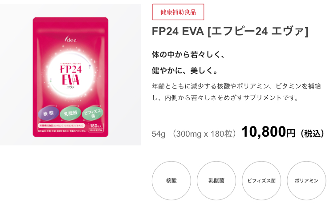Select the 乳酸菌 ingredient circle

tap(216, 180)
